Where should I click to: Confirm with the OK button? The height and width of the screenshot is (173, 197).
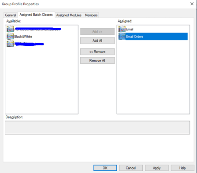pyautogui.click(x=105, y=168)
